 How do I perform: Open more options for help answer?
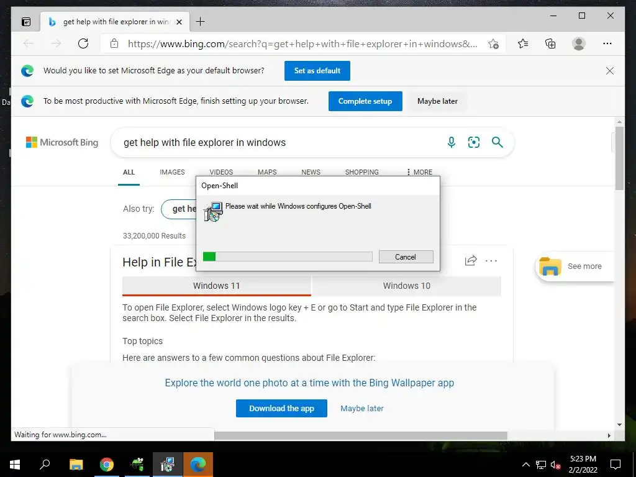491,261
